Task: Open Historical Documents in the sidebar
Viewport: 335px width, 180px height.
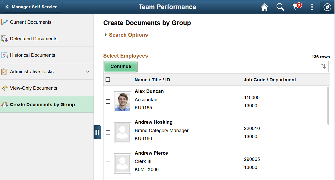Action: (x=47, y=55)
